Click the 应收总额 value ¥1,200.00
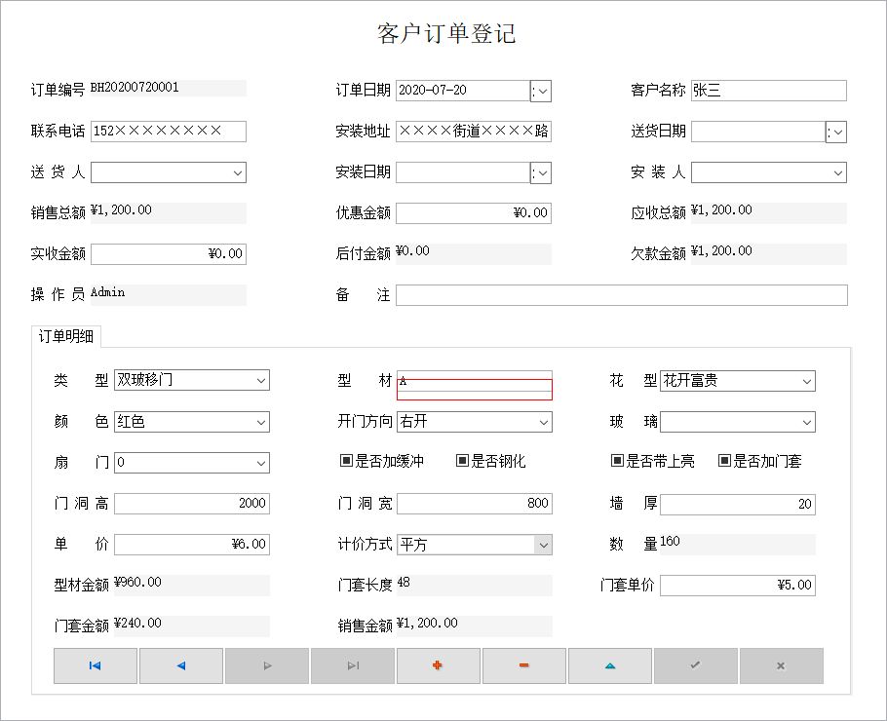 pyautogui.click(x=722, y=209)
